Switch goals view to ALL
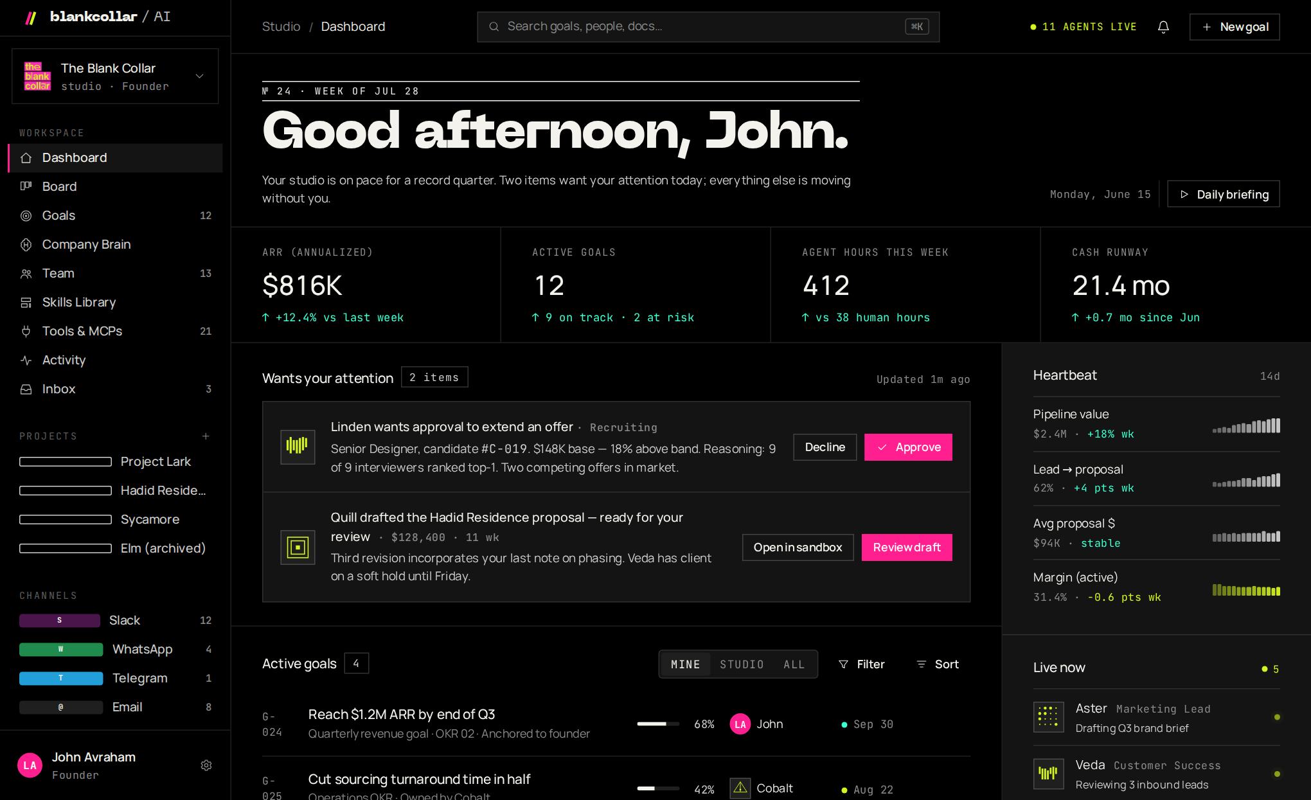Image resolution: width=1311 pixels, height=800 pixels. click(794, 664)
